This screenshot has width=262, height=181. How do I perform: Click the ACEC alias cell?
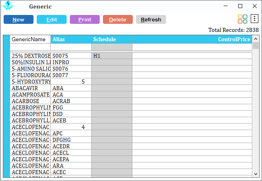point(71,172)
